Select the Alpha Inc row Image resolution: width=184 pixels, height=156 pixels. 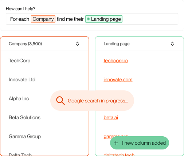pyautogui.click(x=19, y=98)
